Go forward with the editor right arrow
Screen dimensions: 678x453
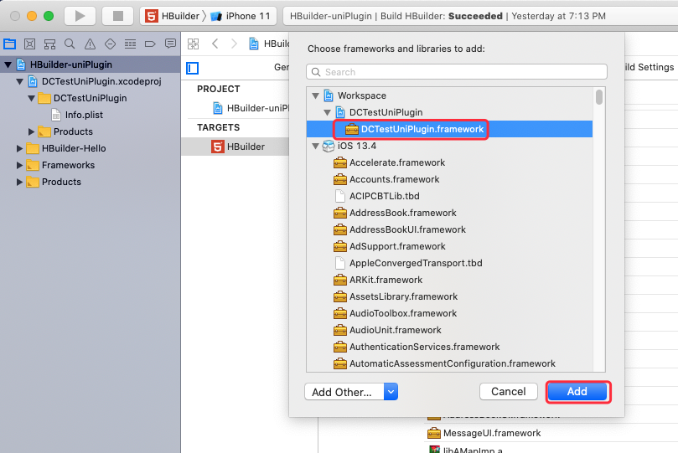click(x=234, y=44)
